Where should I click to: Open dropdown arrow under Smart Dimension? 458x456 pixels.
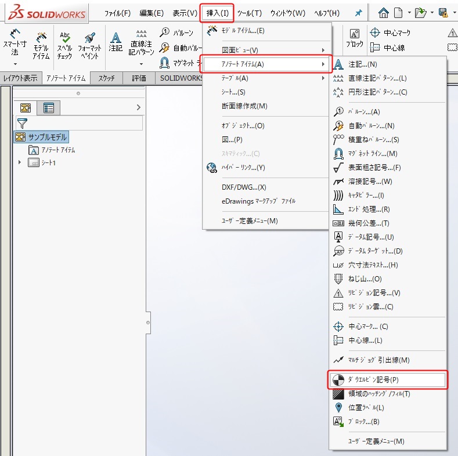tap(15, 64)
